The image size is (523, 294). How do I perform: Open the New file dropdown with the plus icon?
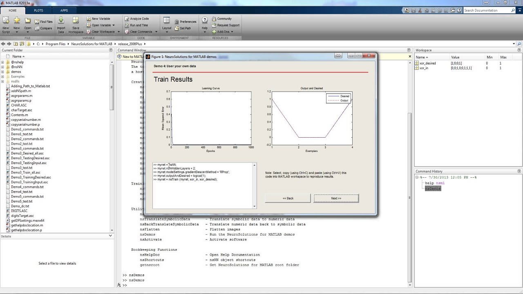[x=17, y=24]
